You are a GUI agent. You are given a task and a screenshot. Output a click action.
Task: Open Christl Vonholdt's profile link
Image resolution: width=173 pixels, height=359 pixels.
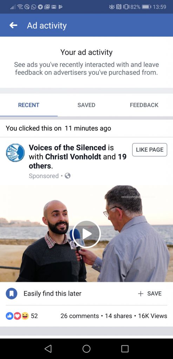(74, 157)
